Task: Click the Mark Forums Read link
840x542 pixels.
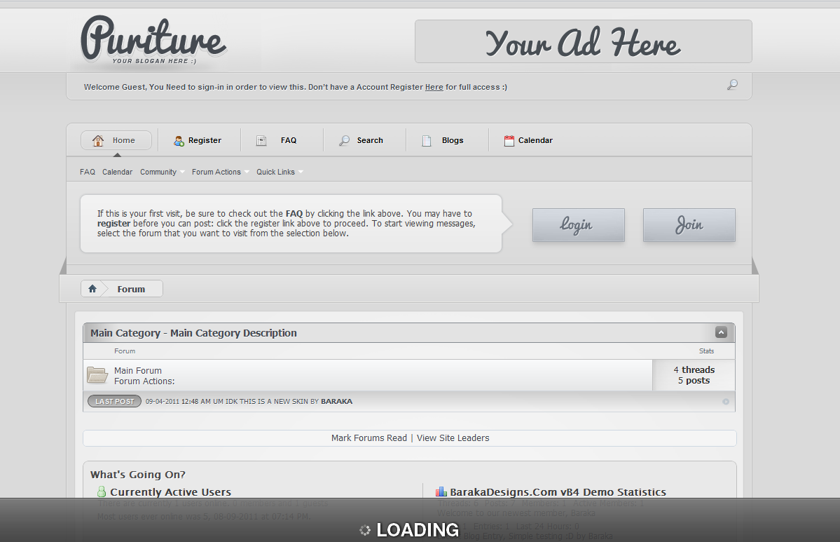Action: click(369, 438)
